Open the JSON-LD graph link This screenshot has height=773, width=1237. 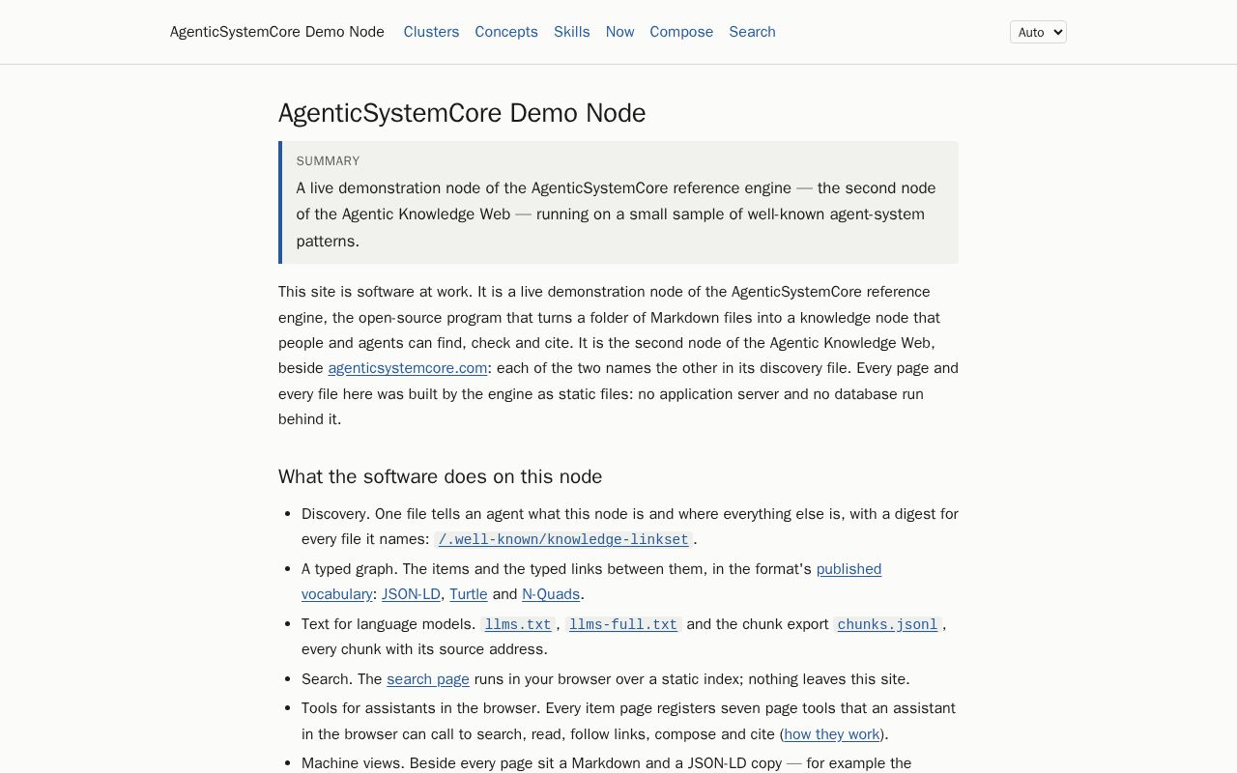(411, 594)
